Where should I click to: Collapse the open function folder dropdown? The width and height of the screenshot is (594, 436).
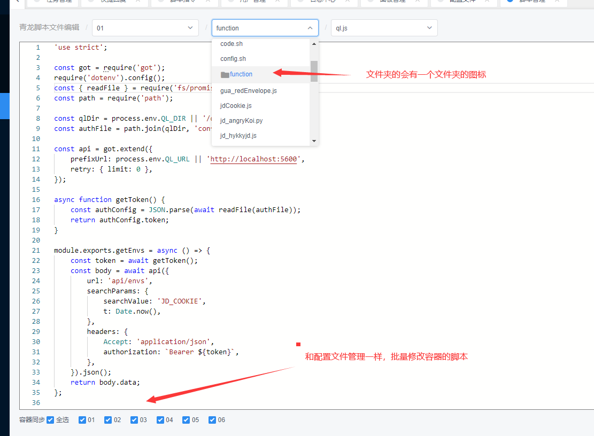265,28
